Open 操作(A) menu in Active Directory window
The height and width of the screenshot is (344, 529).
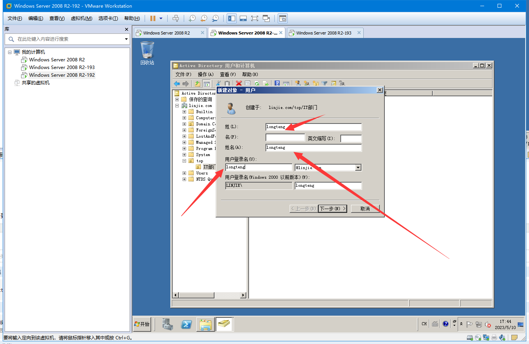pos(206,74)
